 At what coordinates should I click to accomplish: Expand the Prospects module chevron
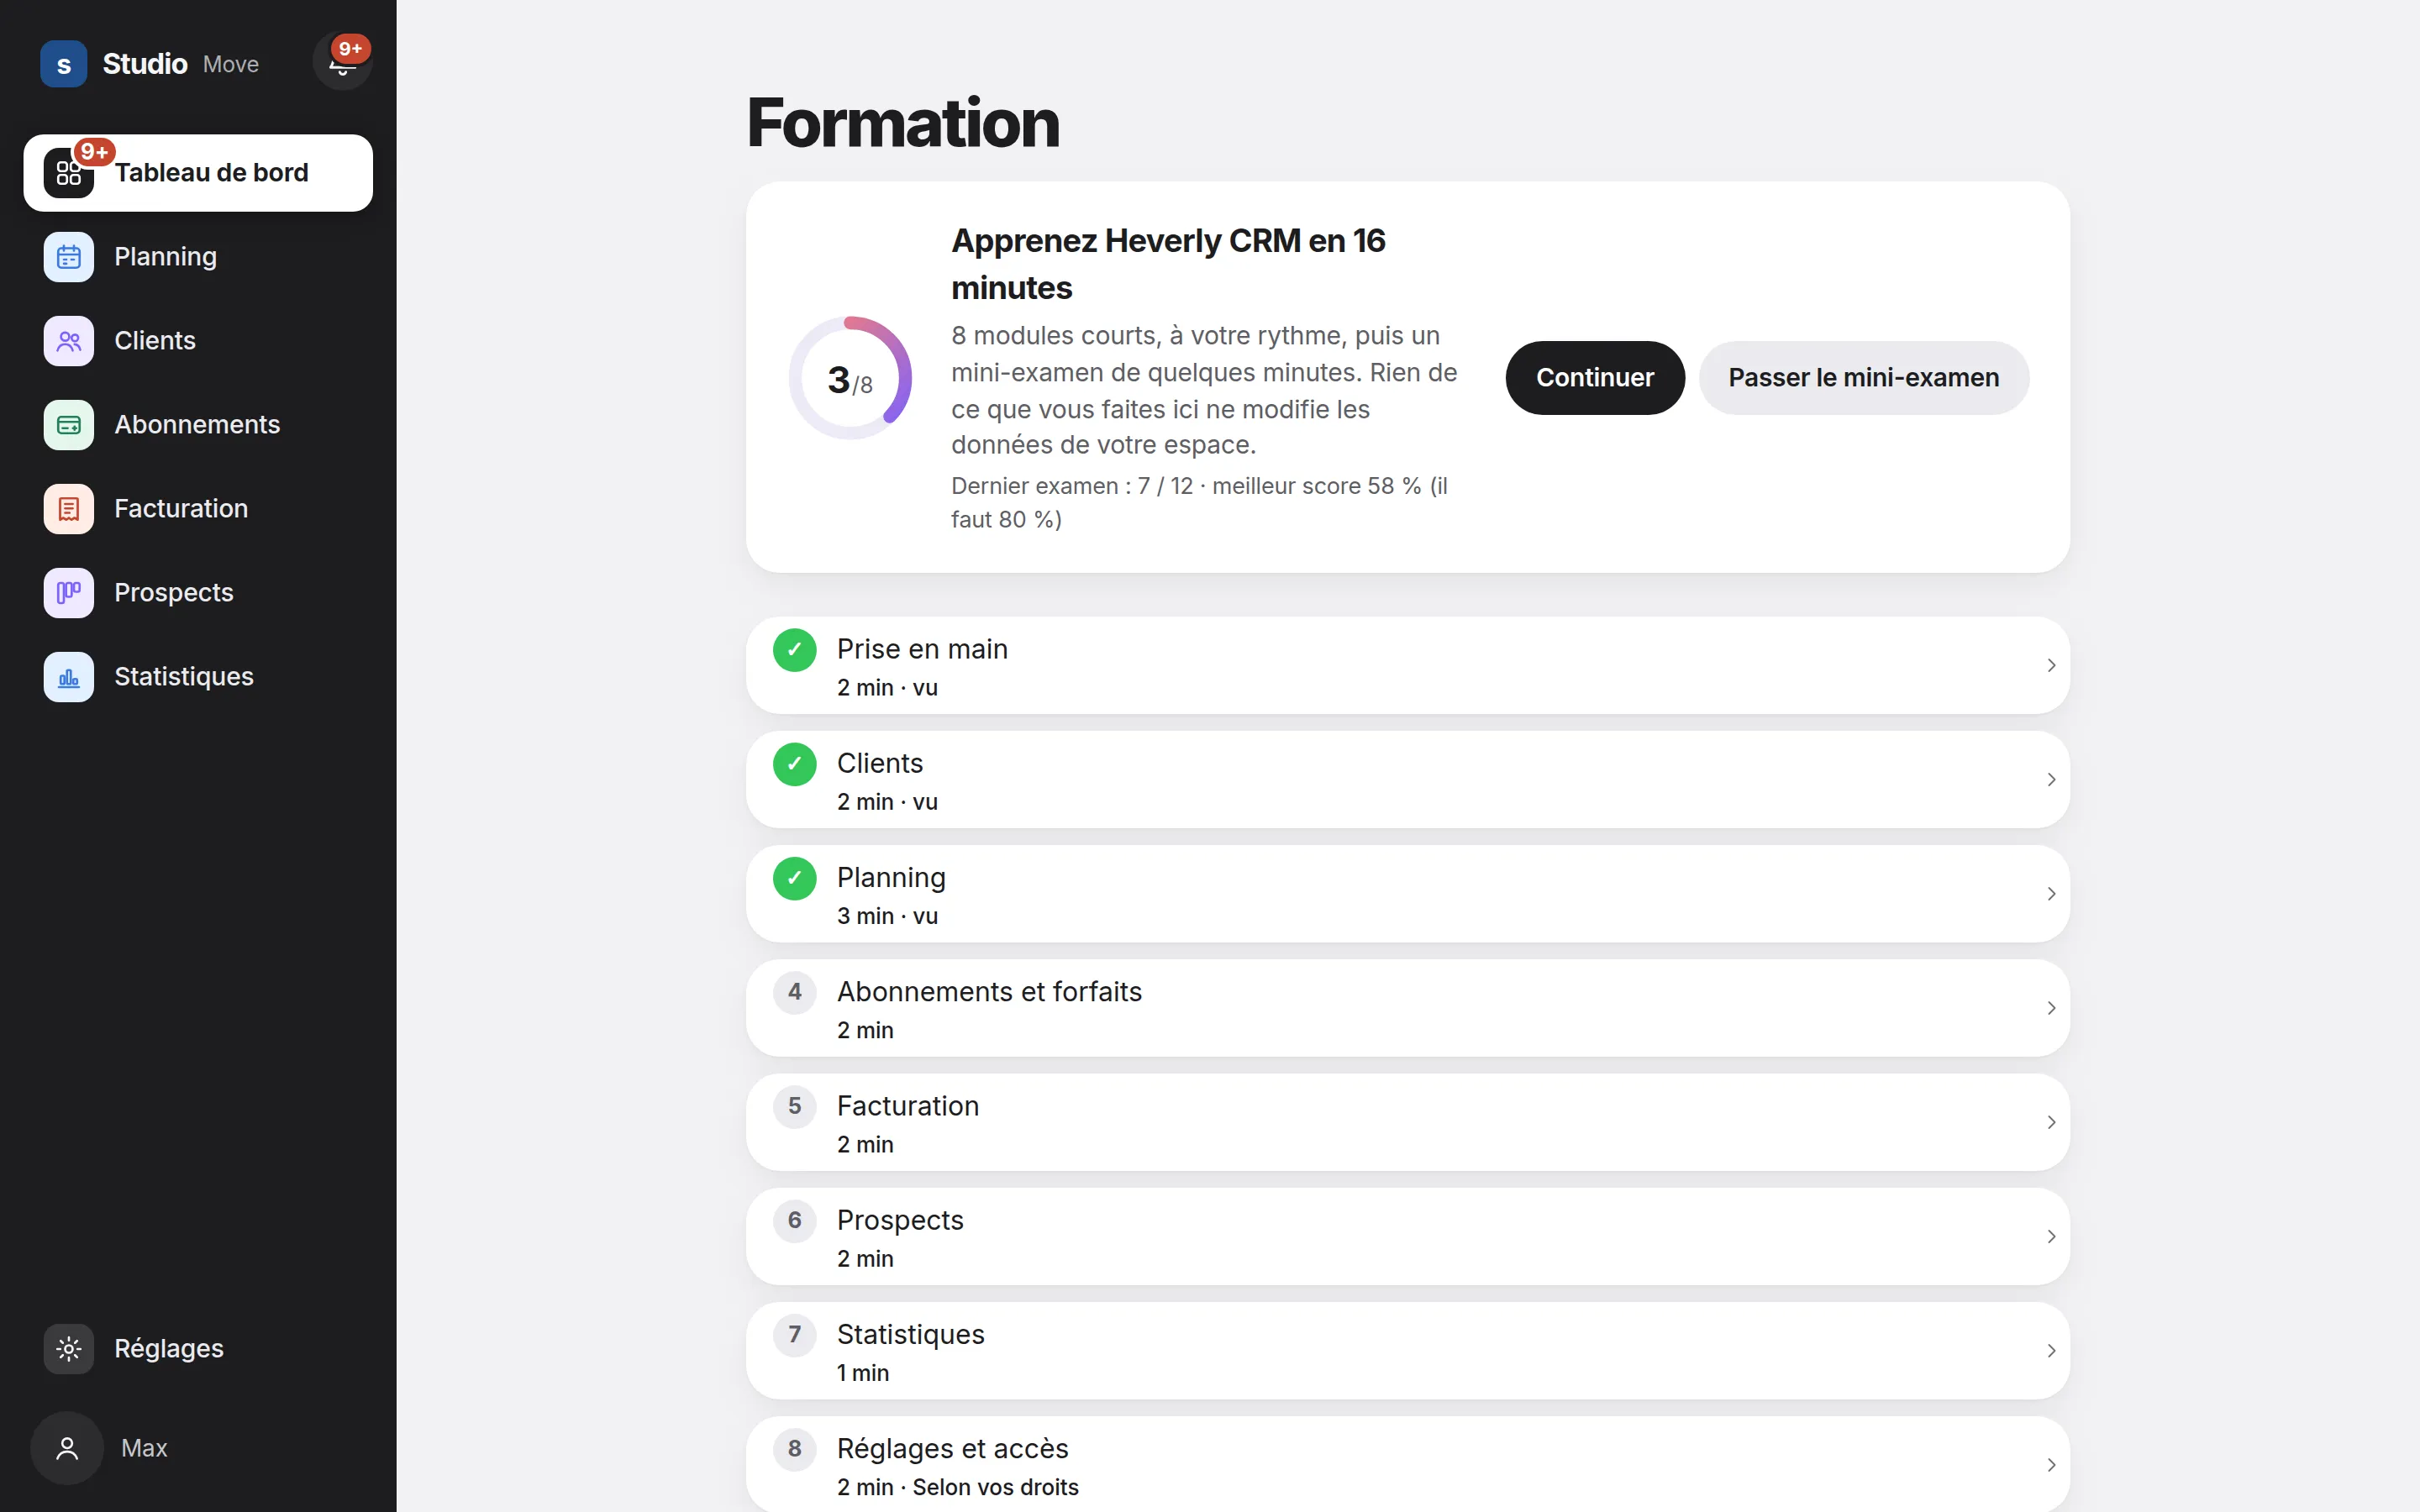pyautogui.click(x=2051, y=1236)
